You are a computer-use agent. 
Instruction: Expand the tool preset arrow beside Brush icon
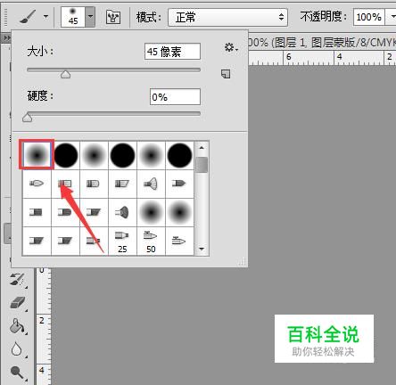tap(45, 16)
